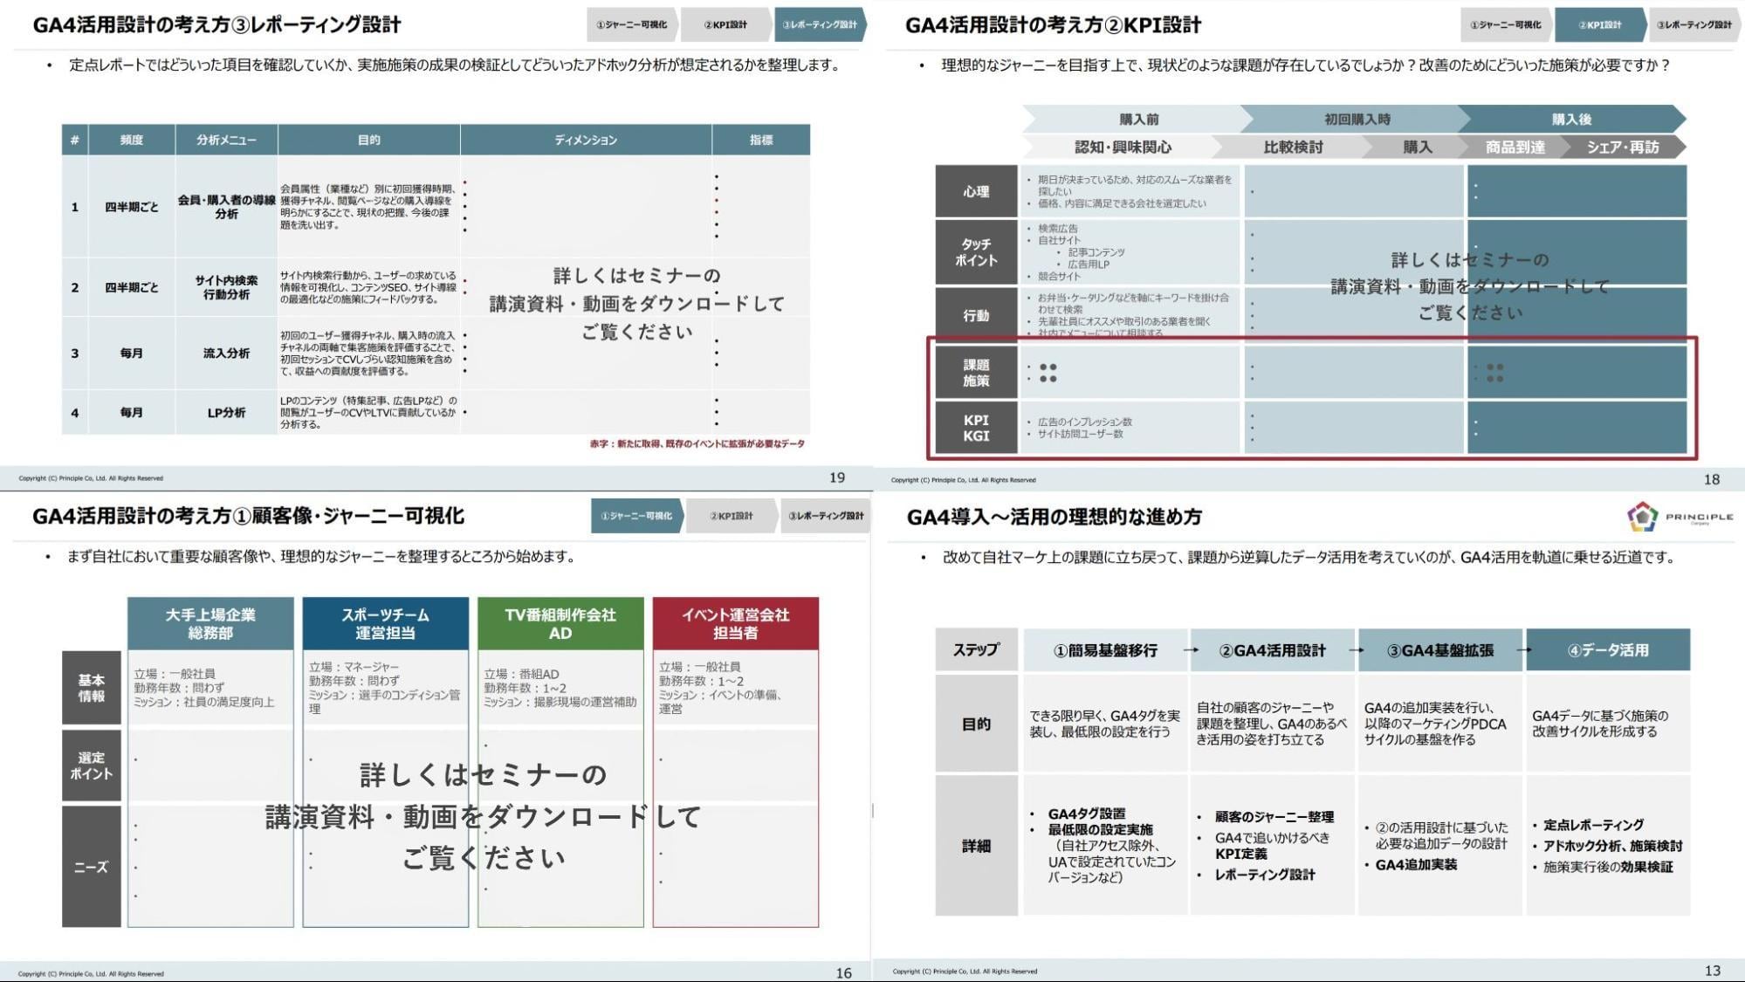Click the ディメンション column header
The width and height of the screenshot is (1745, 982).
tap(586, 140)
